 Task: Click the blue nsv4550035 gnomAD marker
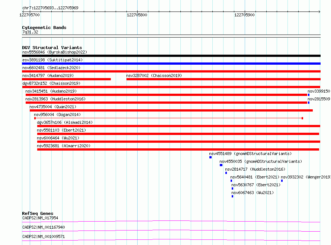[x=221, y=165]
